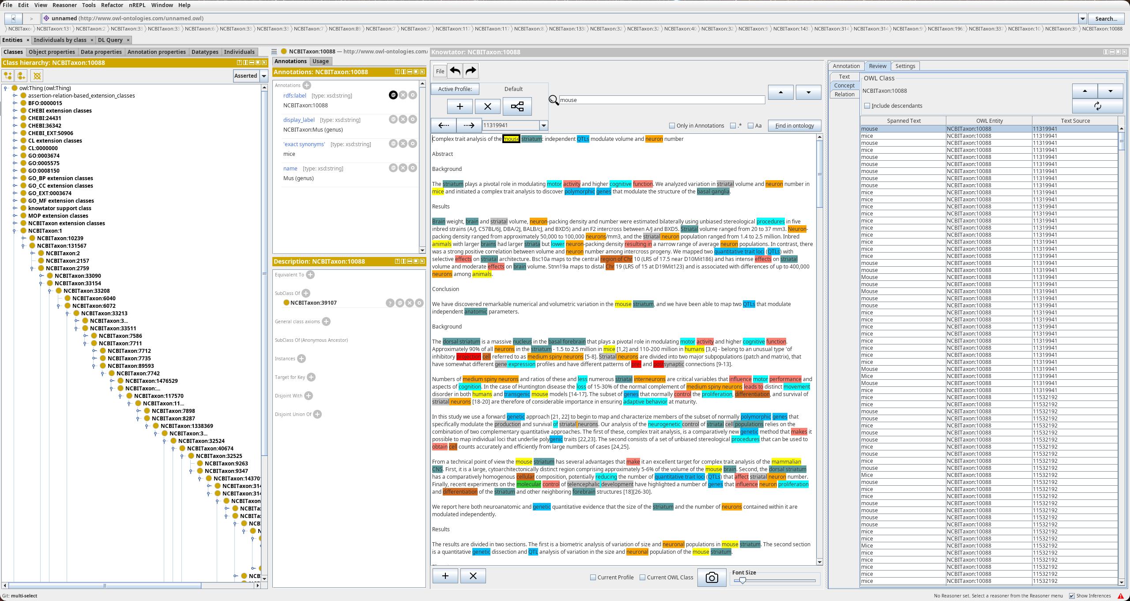This screenshot has width=1130, height=601.
Task: Click the delete class icon in Class hierarchy
Action: pos(37,76)
